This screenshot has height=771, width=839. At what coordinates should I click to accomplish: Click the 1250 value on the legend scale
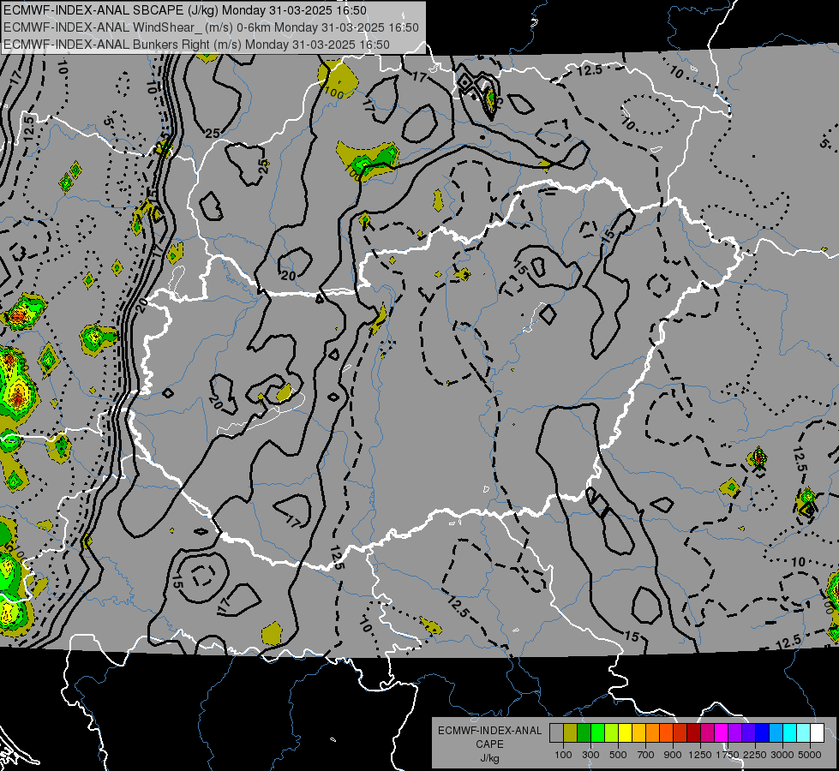click(700, 755)
